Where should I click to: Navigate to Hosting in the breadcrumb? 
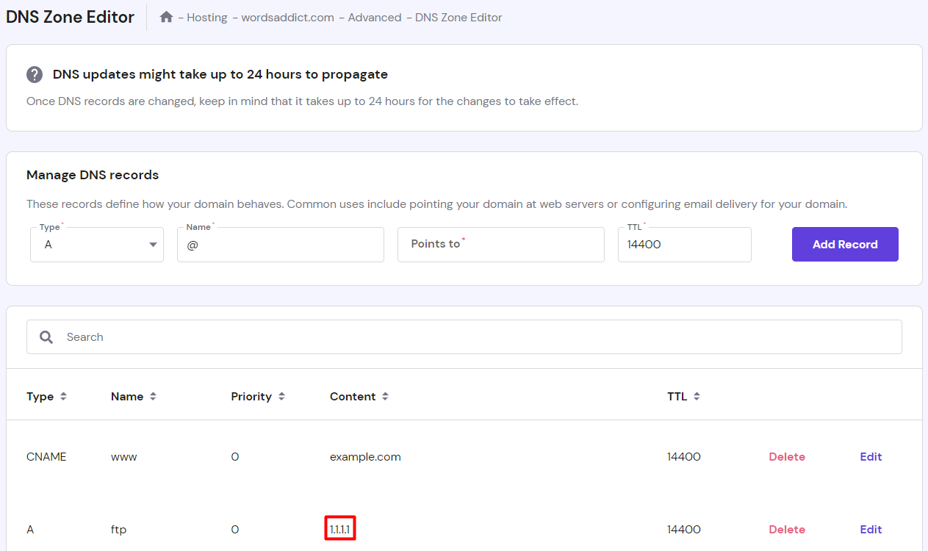[207, 17]
